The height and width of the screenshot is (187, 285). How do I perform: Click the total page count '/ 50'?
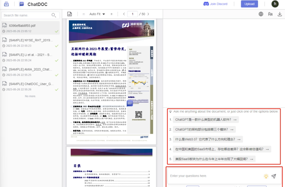pyautogui.click(x=142, y=14)
